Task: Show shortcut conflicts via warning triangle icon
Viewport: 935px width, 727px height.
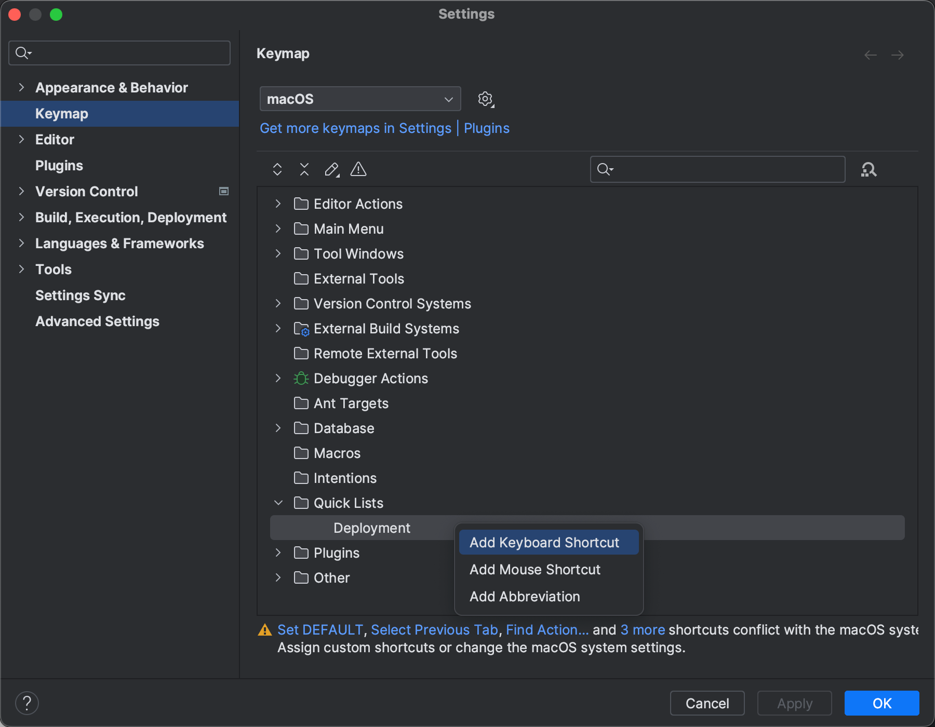Action: pos(358,169)
